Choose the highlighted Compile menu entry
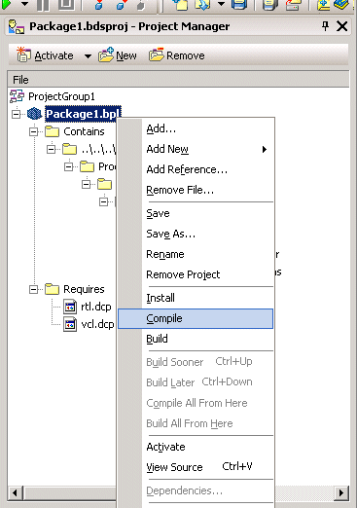The height and width of the screenshot is (508, 357). tap(196, 318)
